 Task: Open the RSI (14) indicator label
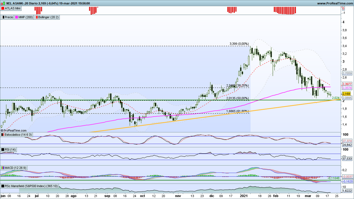(x=10, y=150)
